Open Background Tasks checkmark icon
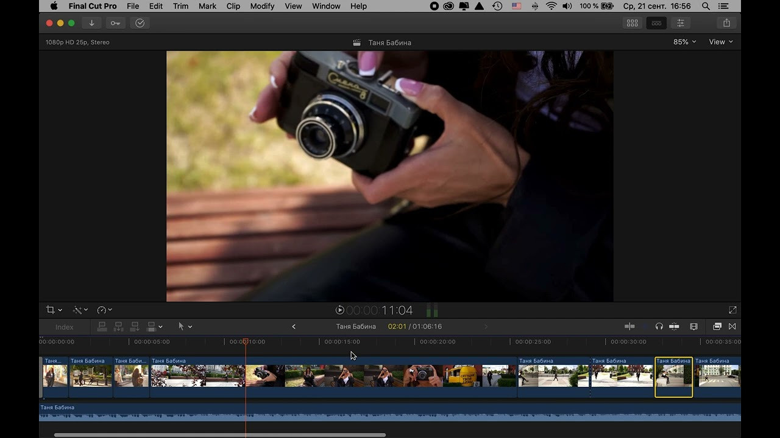Image resolution: width=780 pixels, height=438 pixels. click(140, 23)
